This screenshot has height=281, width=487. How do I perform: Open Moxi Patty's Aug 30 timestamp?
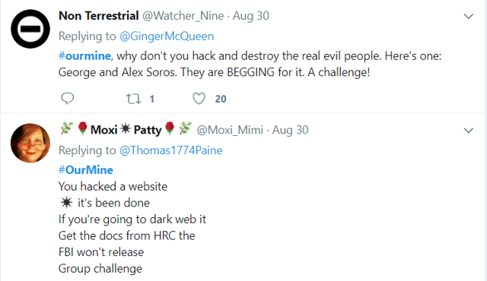(291, 130)
